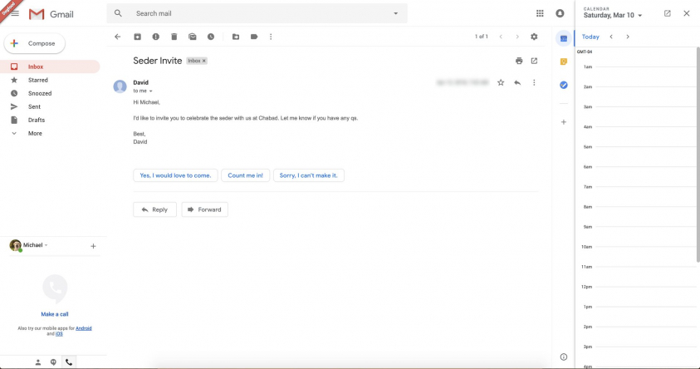Start new chat with plus icon

pyautogui.click(x=93, y=246)
